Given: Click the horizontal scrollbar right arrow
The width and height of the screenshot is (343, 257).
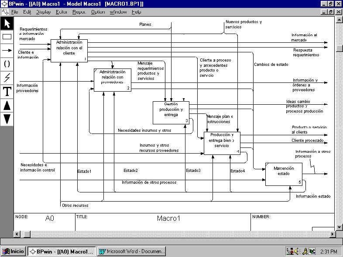Looking at the screenshot, I should coord(333,234).
